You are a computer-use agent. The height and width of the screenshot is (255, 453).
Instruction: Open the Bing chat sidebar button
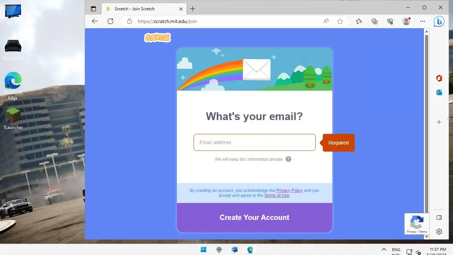pos(439,22)
